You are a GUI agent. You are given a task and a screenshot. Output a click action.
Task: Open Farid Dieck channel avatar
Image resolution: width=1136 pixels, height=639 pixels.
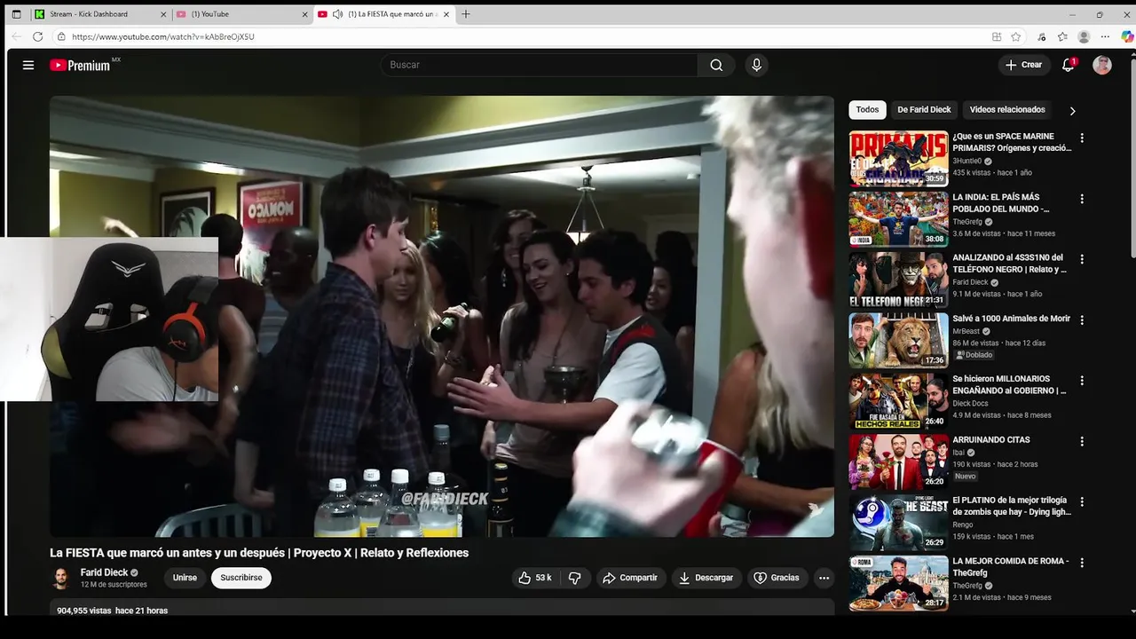coord(61,578)
